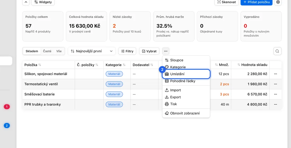The width and height of the screenshot is (291, 148).
Task: Click the 2 280,00 Kč stock value
Action: click(x=257, y=74)
